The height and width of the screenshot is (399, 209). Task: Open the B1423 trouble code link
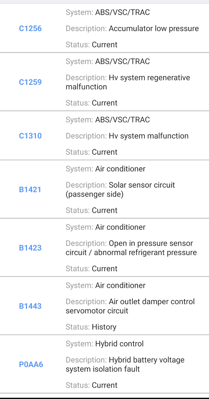30,248
